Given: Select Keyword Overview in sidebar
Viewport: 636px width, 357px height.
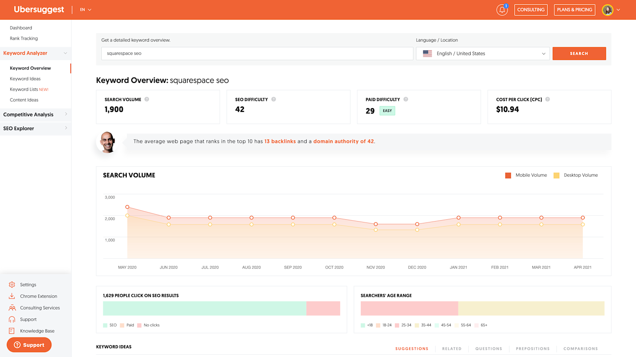Looking at the screenshot, I should point(30,68).
